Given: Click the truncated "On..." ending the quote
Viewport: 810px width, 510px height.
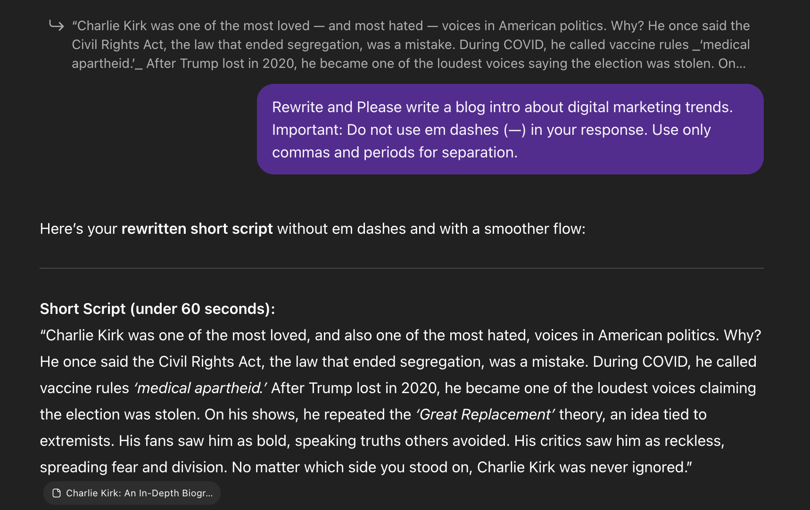Looking at the screenshot, I should click(732, 63).
